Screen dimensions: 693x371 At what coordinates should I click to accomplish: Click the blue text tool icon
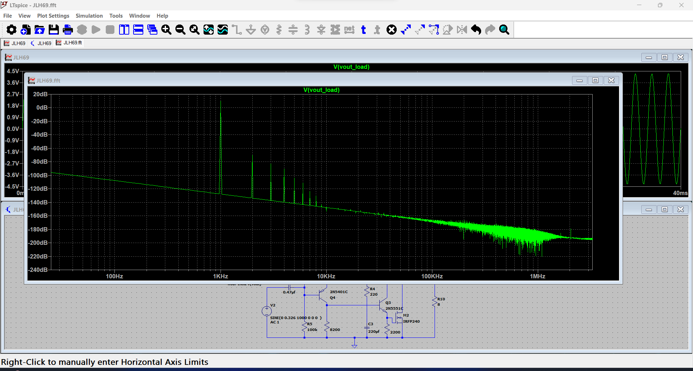(363, 30)
